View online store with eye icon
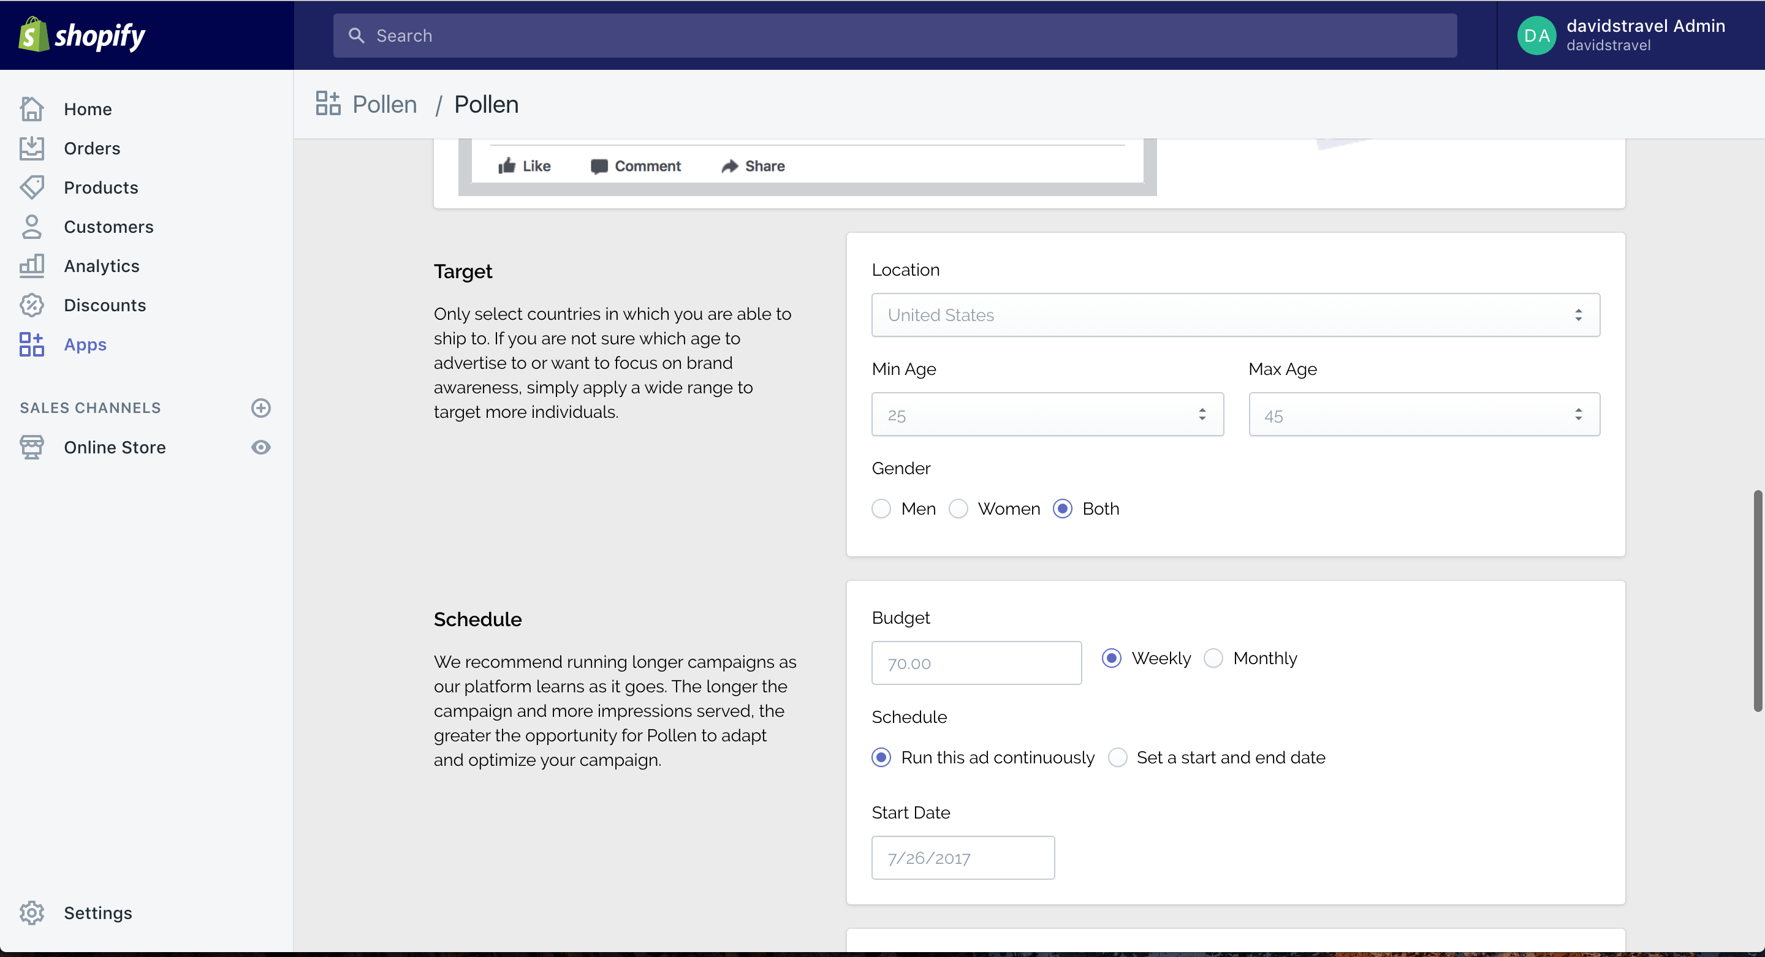 (260, 447)
